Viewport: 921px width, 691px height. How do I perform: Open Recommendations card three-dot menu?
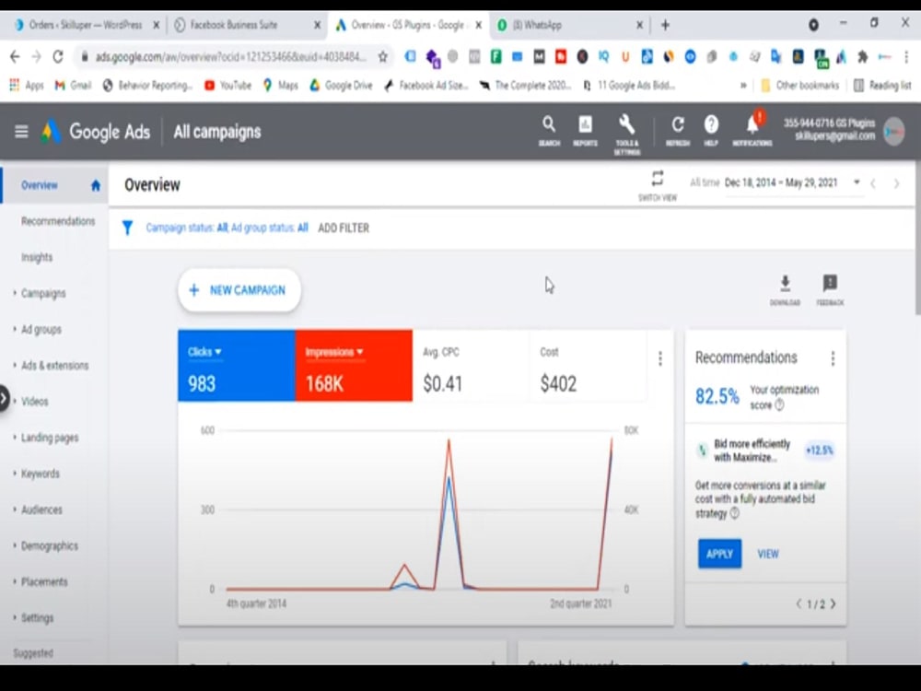833,358
